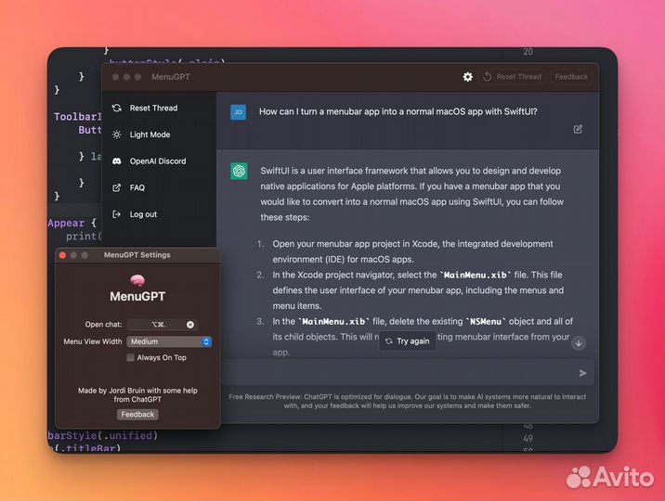Click the scroll-to-bottom arrow icon
Image resolution: width=665 pixels, height=501 pixels.
(579, 343)
